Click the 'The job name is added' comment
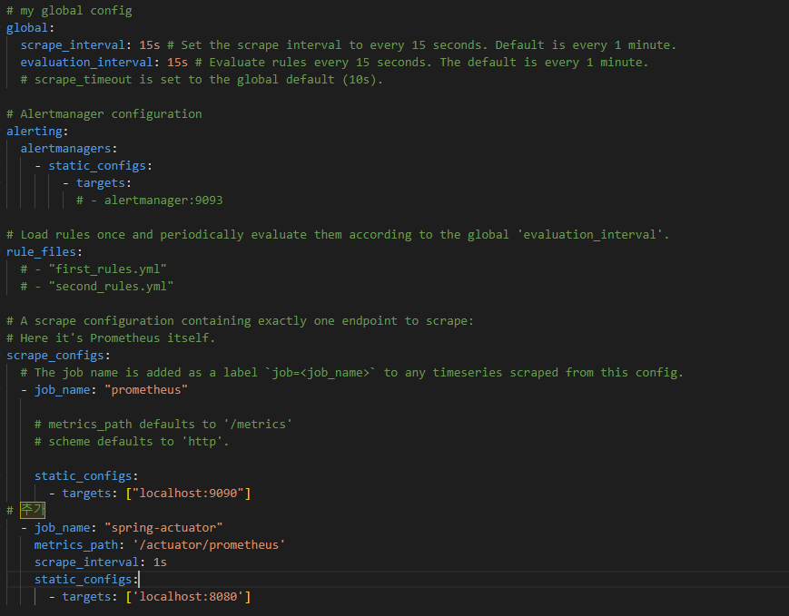Viewport: 789px width, 616px height. click(351, 373)
